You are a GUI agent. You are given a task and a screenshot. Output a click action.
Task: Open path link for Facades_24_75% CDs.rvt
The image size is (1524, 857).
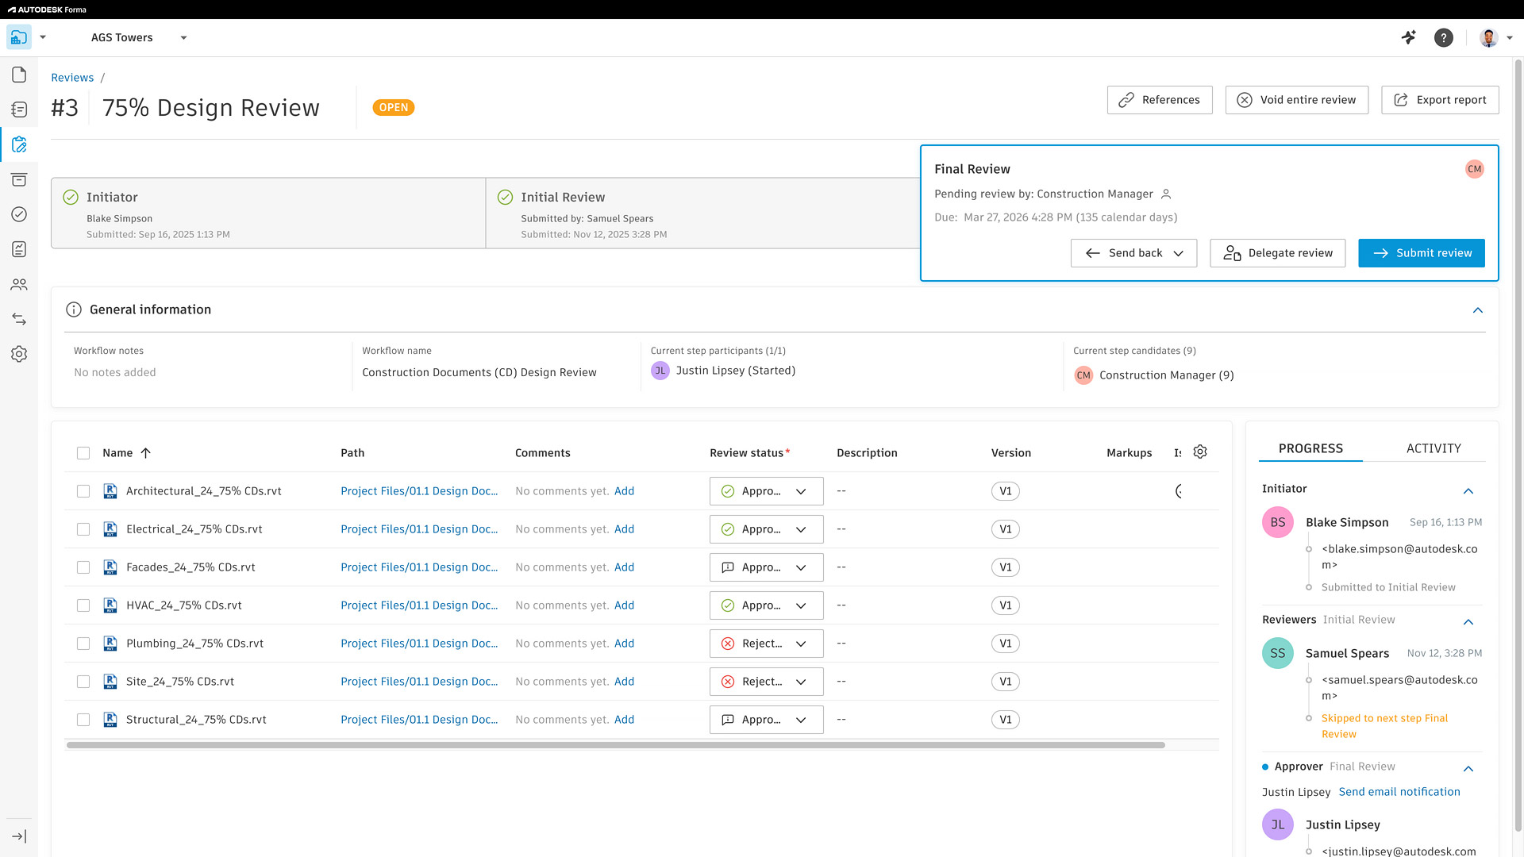(419, 567)
